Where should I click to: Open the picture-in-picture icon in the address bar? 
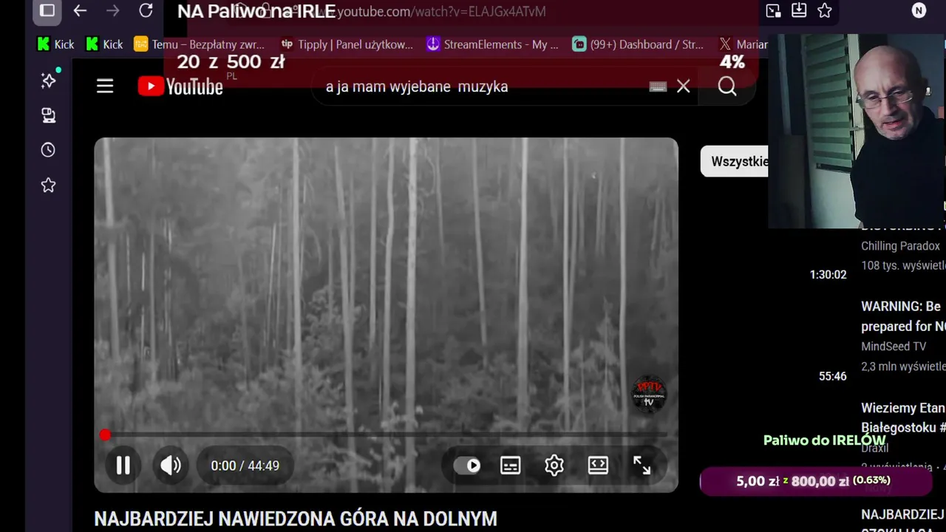(x=773, y=10)
